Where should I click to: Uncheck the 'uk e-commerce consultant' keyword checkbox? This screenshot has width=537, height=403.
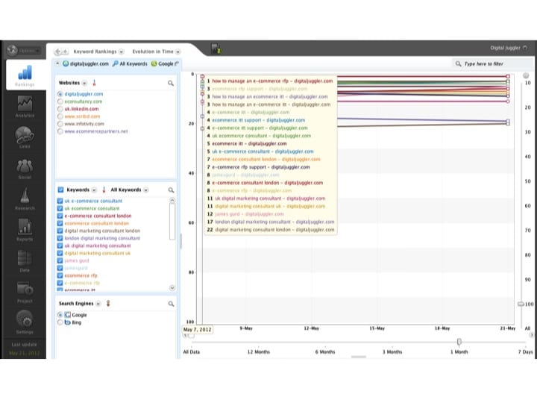click(60, 201)
